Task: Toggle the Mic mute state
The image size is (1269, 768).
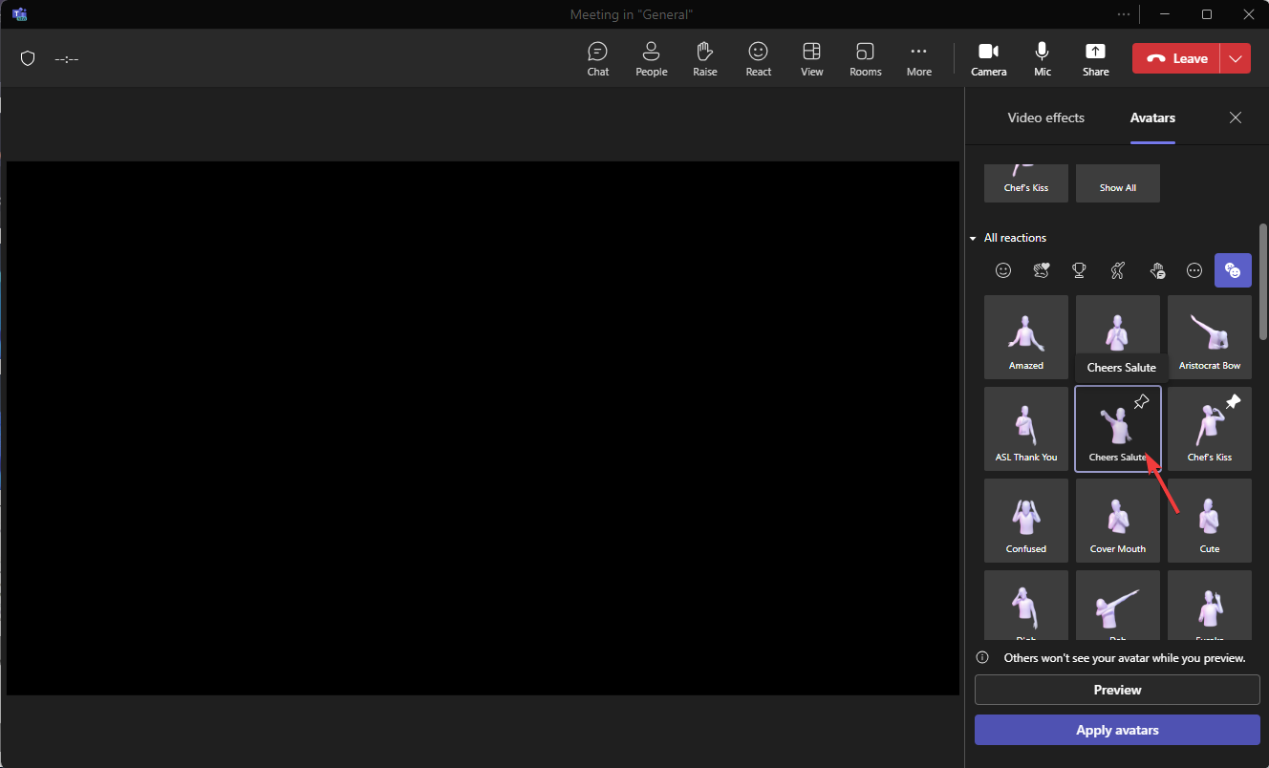Action: tap(1043, 58)
